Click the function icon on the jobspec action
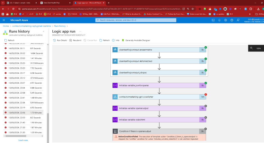This screenshot has height=143, width=264. tap(115, 73)
